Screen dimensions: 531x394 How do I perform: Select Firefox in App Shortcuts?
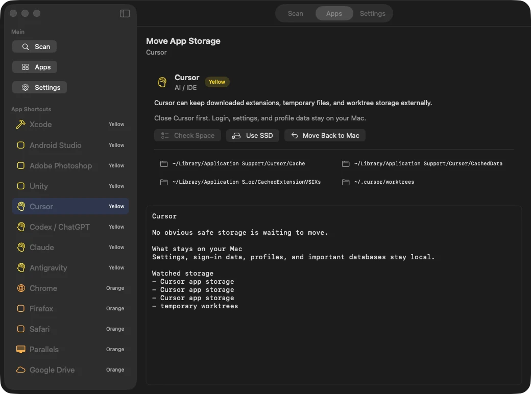coord(70,308)
